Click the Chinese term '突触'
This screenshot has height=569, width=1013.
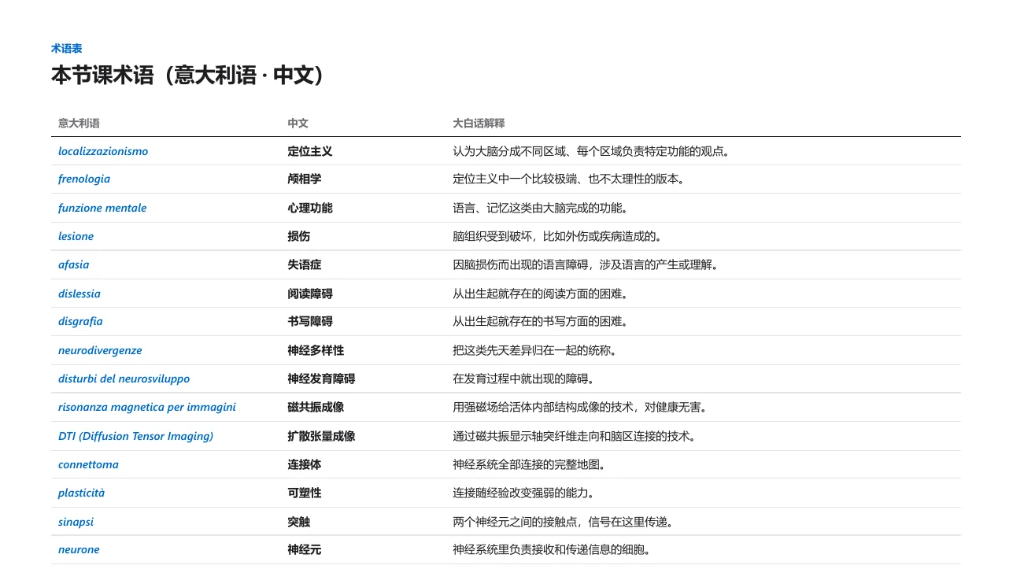pyautogui.click(x=298, y=522)
